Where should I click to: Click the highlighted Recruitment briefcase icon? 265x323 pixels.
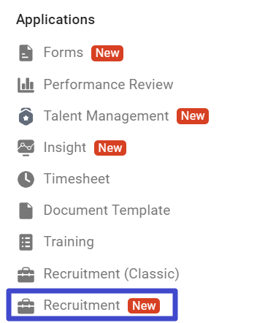(26, 306)
